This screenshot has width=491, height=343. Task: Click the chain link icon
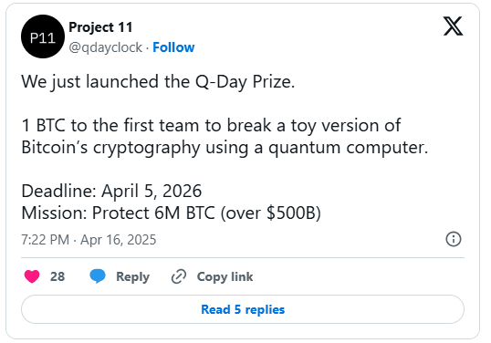click(x=179, y=276)
